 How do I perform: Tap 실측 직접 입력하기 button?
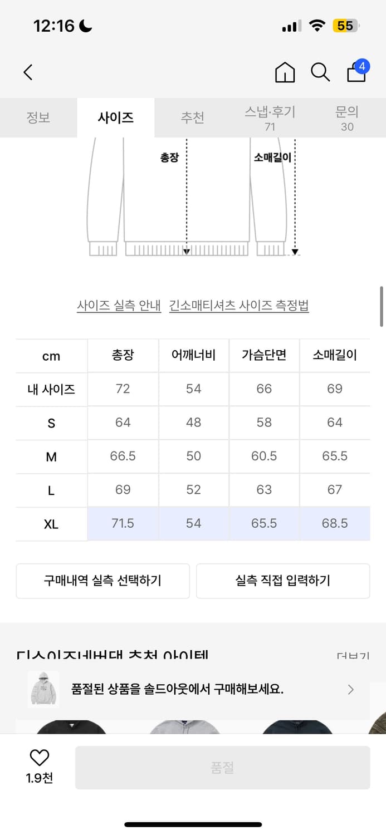283,581
